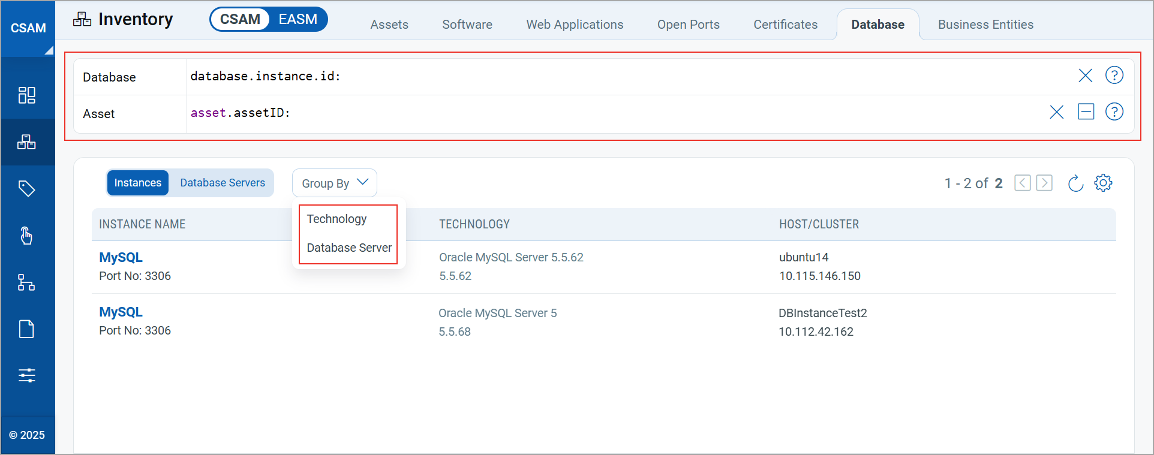Screen dimensions: 1154x455
Task: Remove the Asset search row
Action: pyautogui.click(x=1086, y=112)
